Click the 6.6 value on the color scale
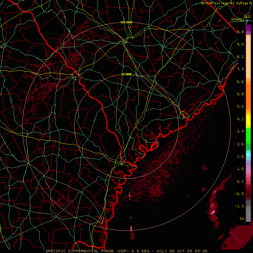Viewport: 253px width, 253px height. point(240,82)
